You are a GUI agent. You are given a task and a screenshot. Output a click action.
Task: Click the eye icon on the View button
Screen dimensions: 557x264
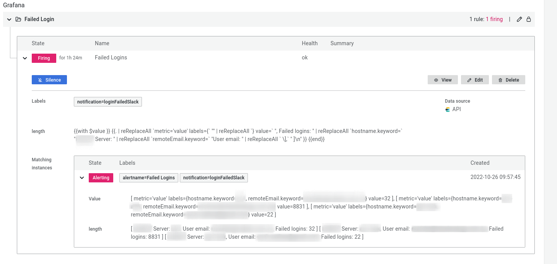pyautogui.click(x=436, y=80)
